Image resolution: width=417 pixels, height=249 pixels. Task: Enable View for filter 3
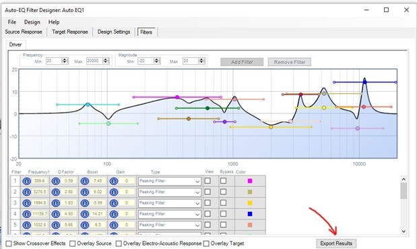[x=207, y=202]
